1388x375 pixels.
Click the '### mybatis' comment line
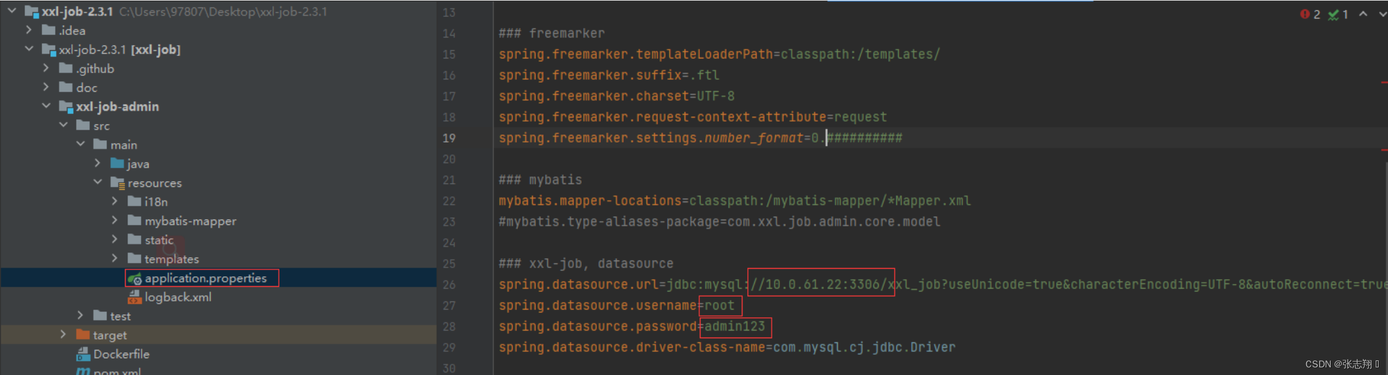coord(540,179)
